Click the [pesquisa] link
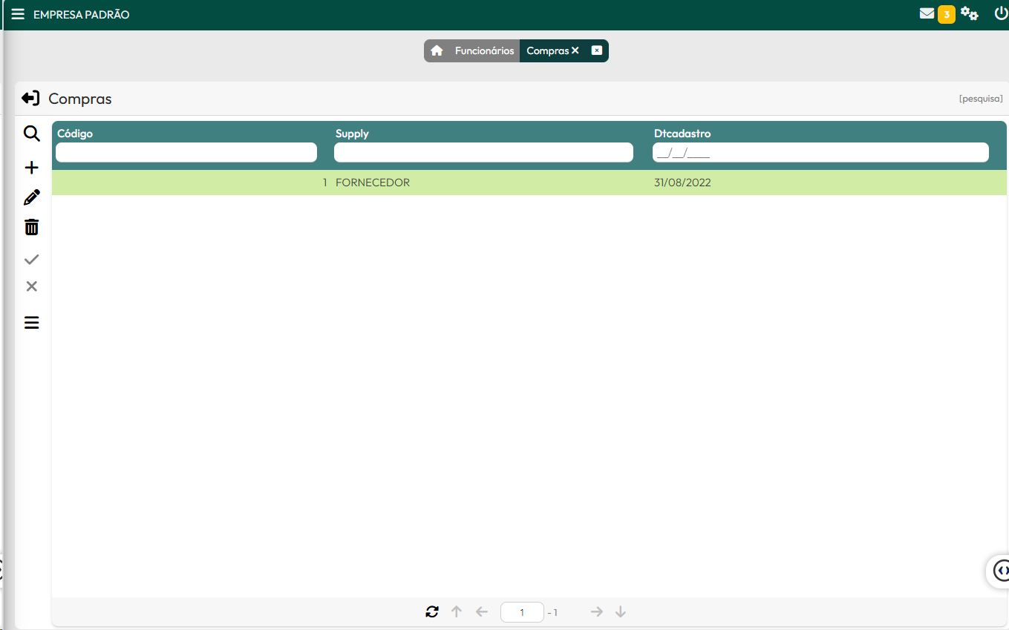This screenshot has height=630, width=1009. click(980, 99)
